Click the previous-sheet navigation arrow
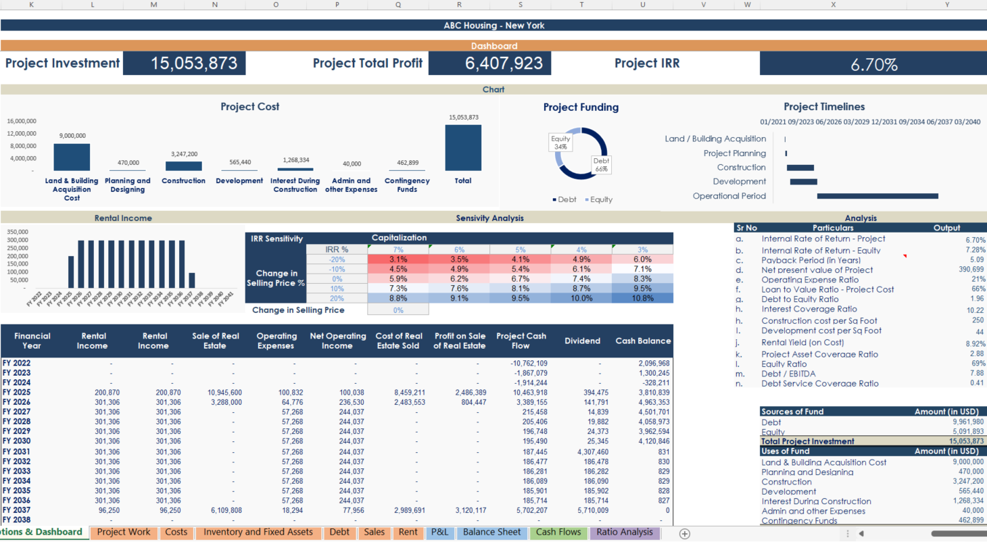The width and height of the screenshot is (987, 542). coord(861,533)
